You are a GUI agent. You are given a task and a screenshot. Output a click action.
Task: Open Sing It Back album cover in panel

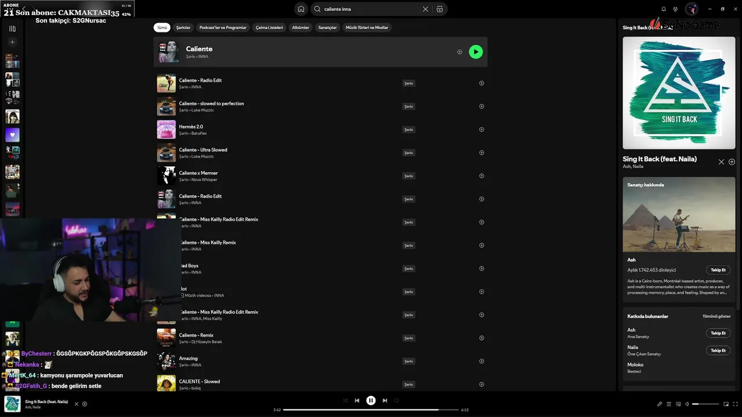click(x=679, y=93)
